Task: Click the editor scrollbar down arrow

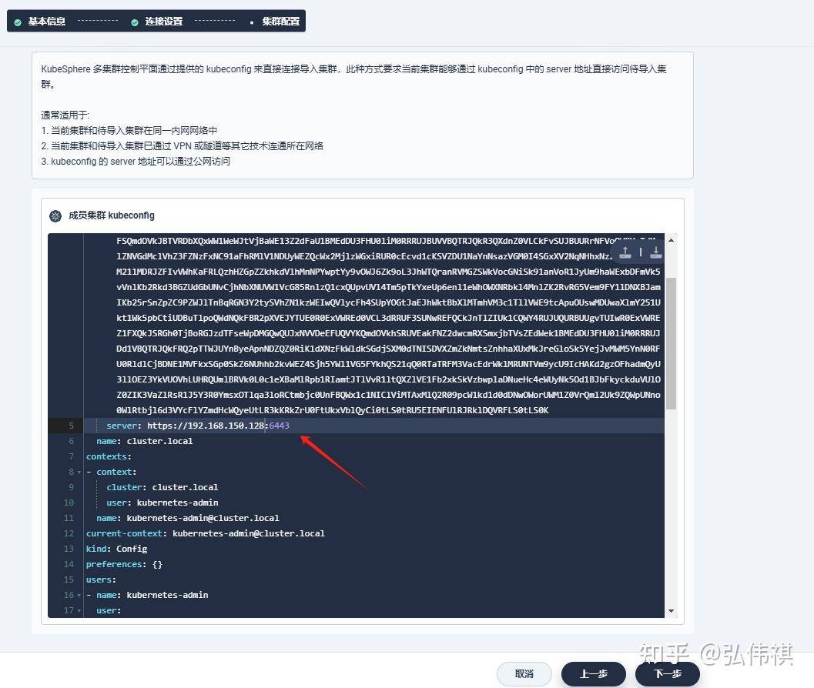Action: 671,611
